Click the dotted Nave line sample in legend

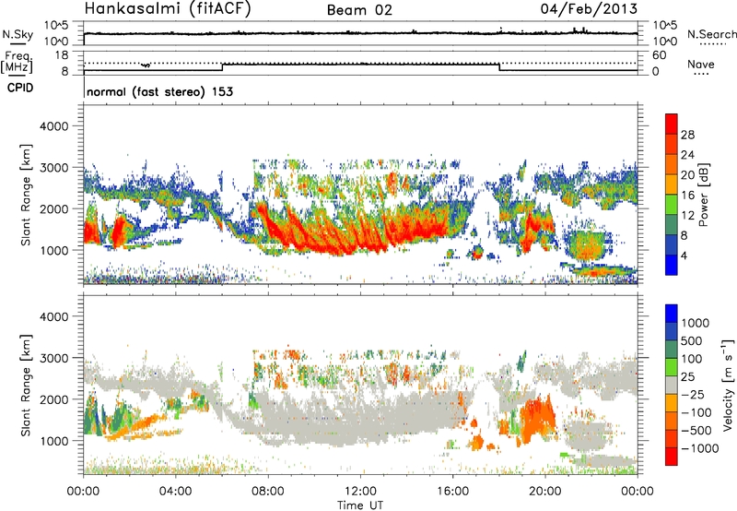[x=701, y=74]
